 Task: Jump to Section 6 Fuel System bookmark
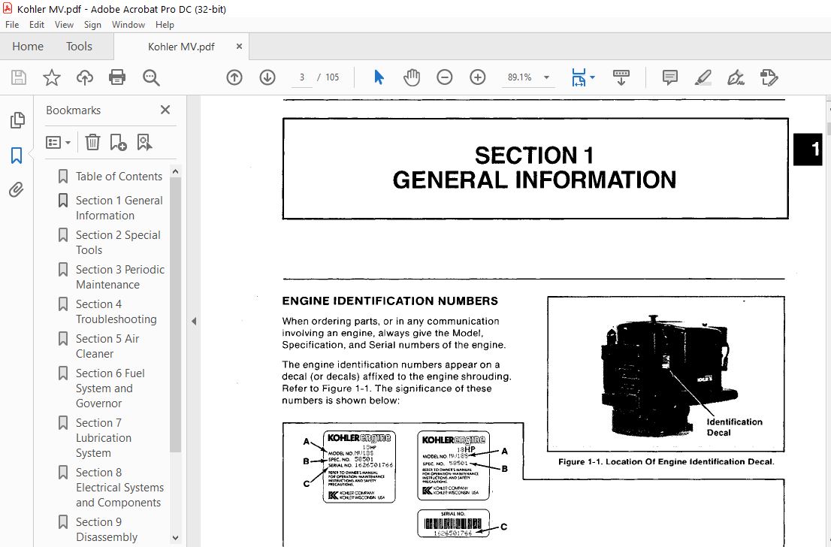tap(110, 388)
